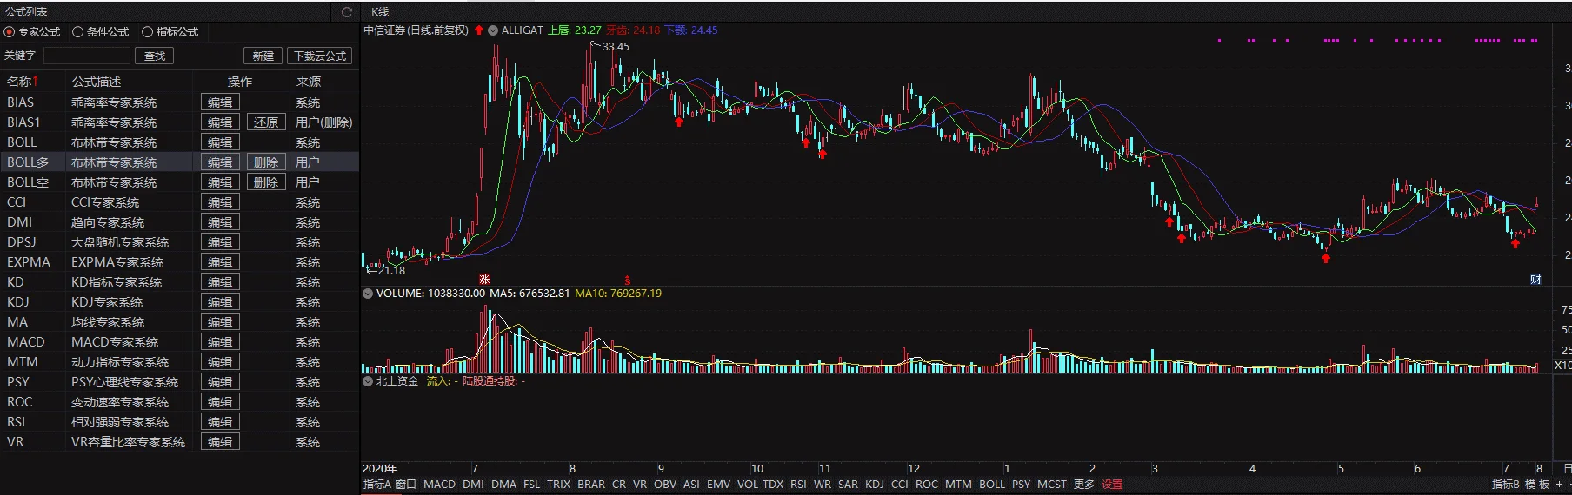The height and width of the screenshot is (495, 1572).
Task: Select 指标公式 radio button
Action: 147,32
